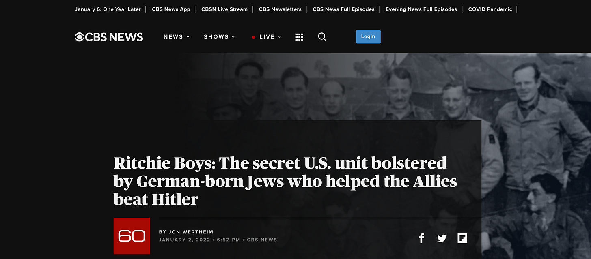Open CBSN Live Stream link
This screenshot has height=259, width=591.
click(x=224, y=9)
